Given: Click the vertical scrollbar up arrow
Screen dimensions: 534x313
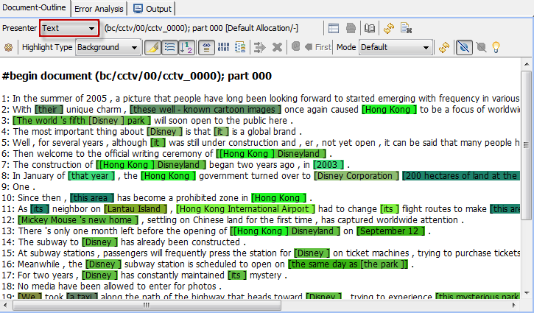Looking at the screenshot, I should pos(527,64).
